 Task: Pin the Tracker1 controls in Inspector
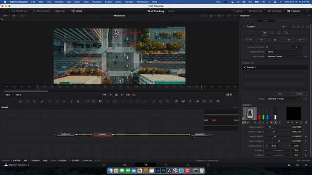pos(298,27)
